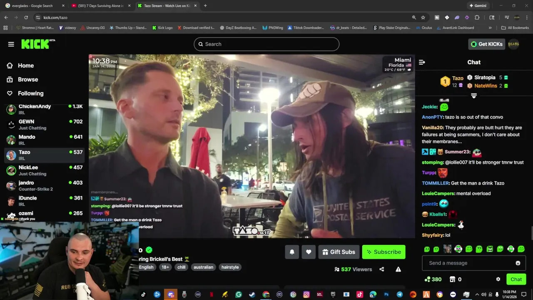Open Epic Games launcher from taskbar

point(333,295)
